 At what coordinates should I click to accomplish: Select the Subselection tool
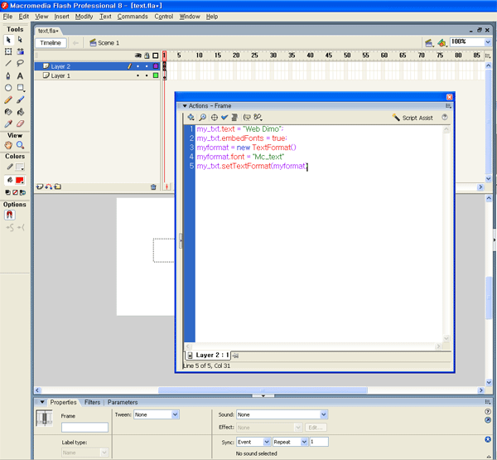point(20,40)
